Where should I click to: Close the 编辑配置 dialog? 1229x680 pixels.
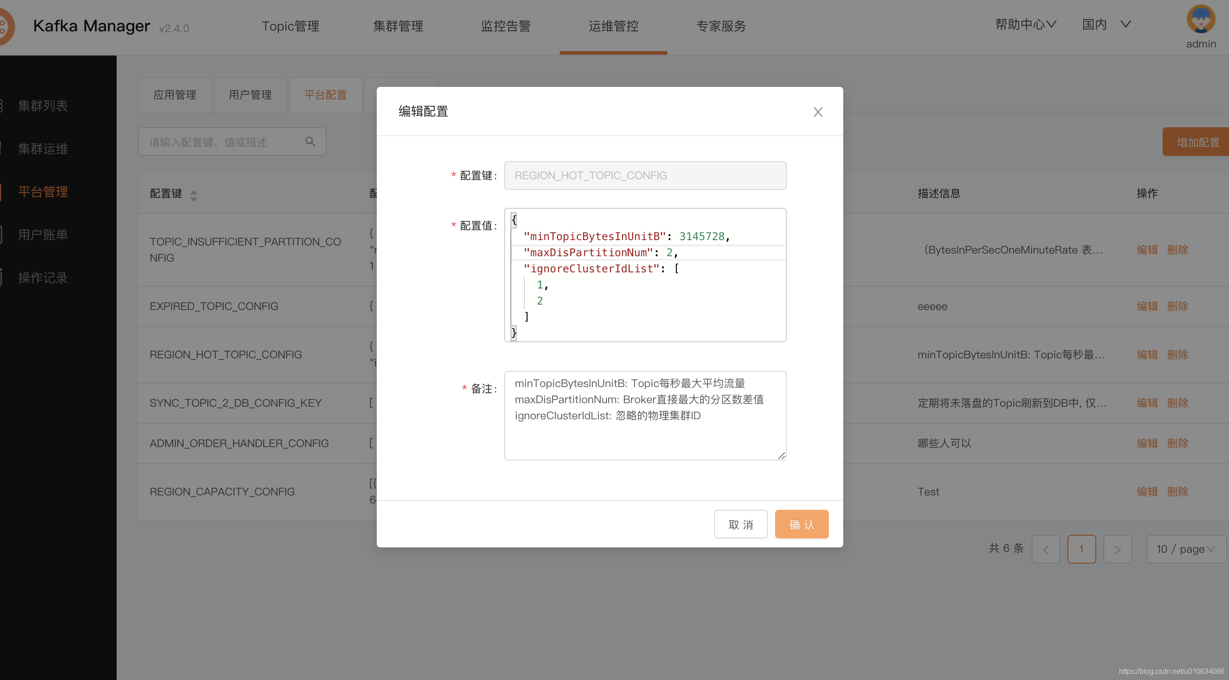coord(818,112)
